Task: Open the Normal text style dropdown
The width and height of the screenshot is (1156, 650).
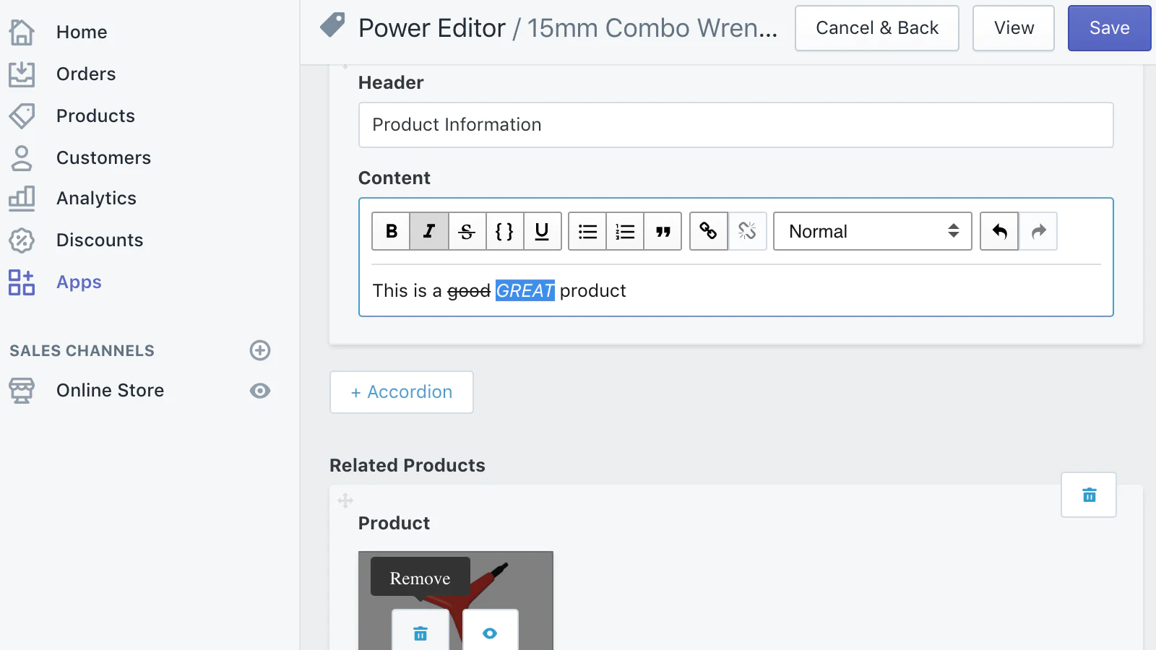Action: coord(872,231)
